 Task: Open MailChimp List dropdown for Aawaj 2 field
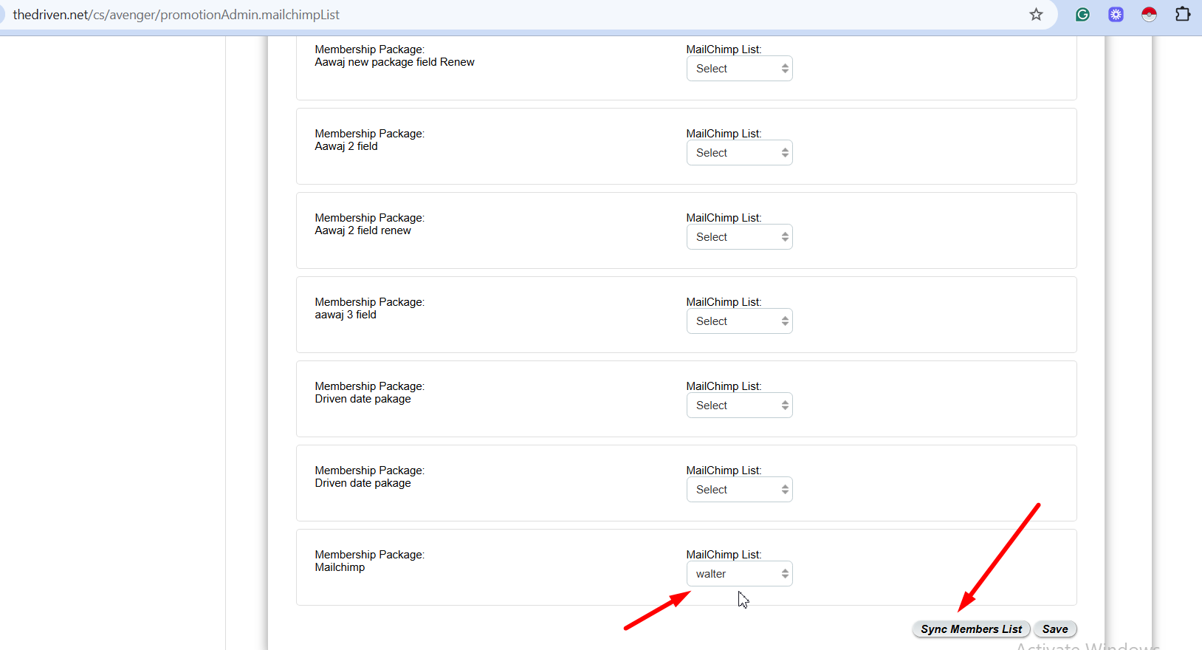pos(739,153)
